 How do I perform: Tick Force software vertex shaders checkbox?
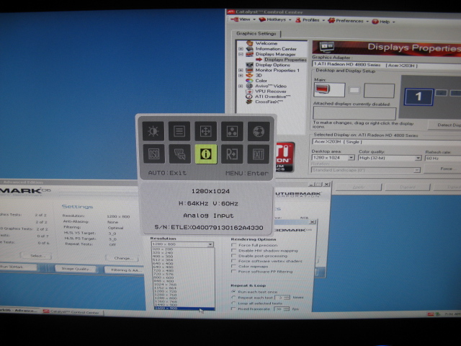point(233,261)
